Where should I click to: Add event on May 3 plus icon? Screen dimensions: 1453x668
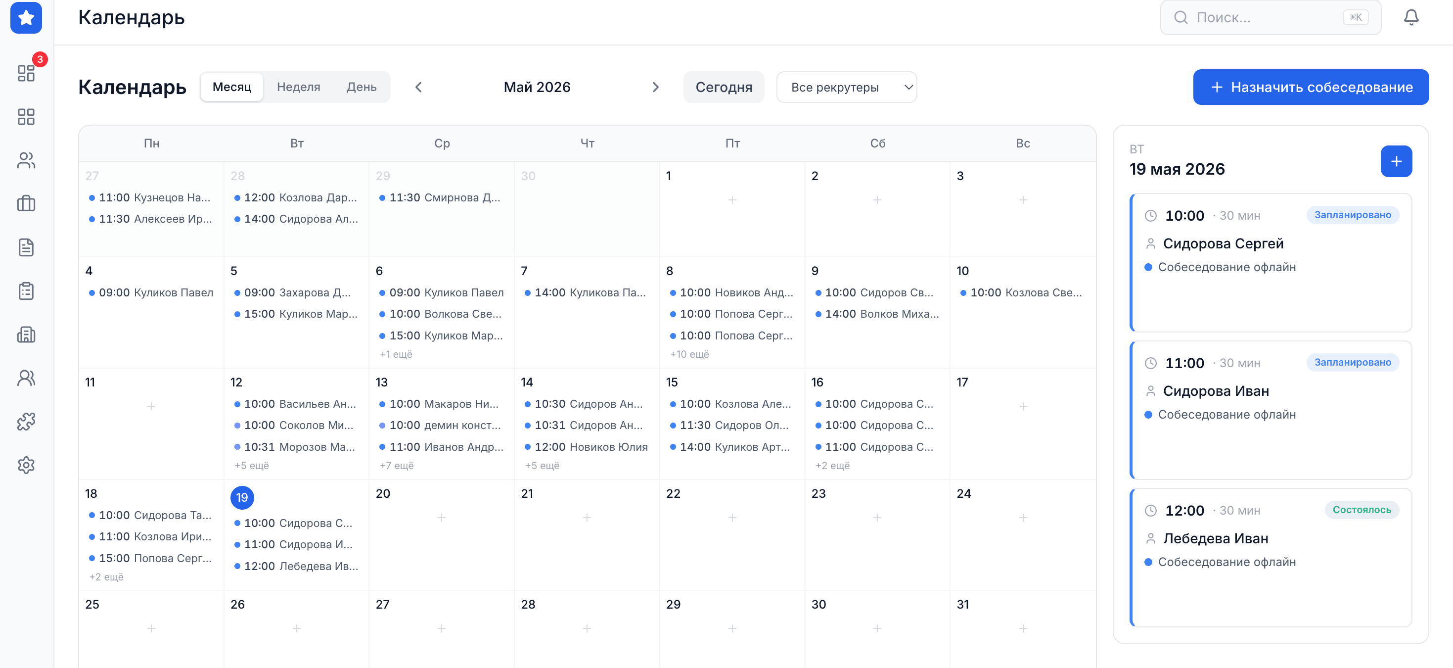pyautogui.click(x=1023, y=200)
